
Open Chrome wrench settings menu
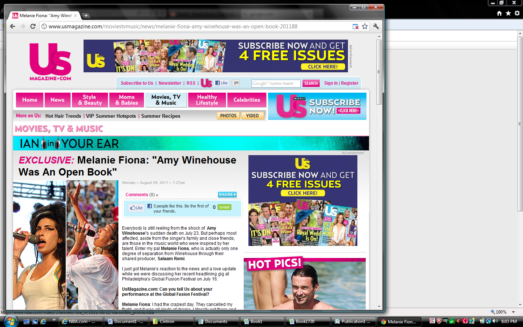tap(376, 26)
